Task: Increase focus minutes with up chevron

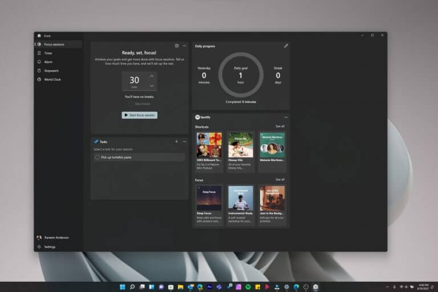Action: click(x=152, y=76)
